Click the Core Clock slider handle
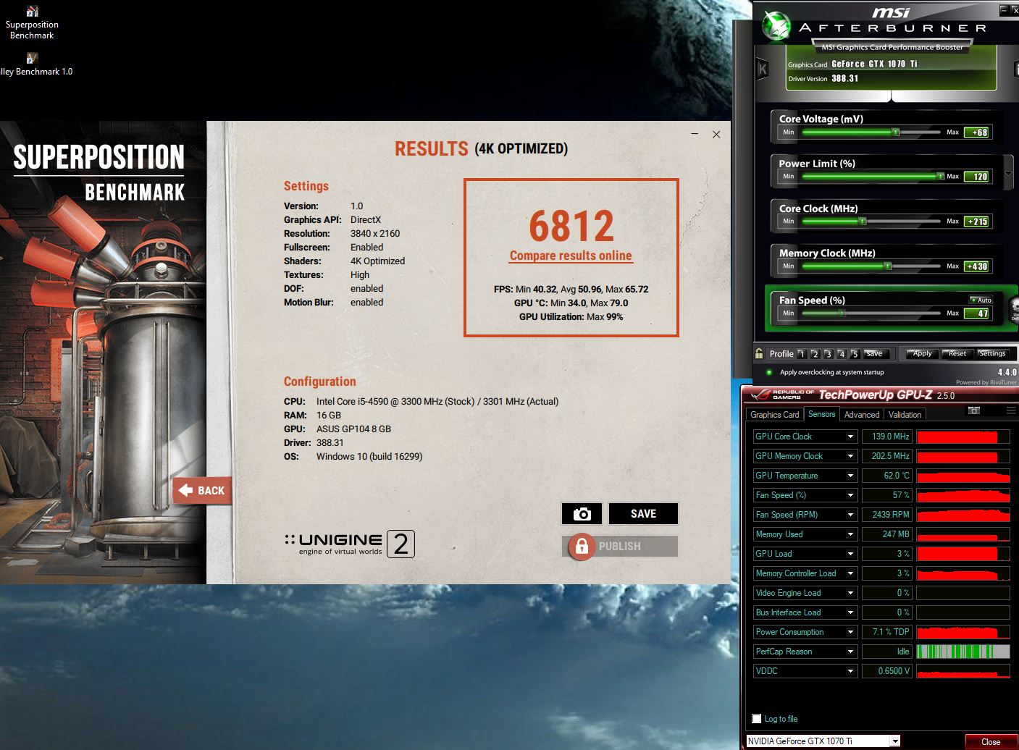This screenshot has height=750, width=1019. point(862,221)
